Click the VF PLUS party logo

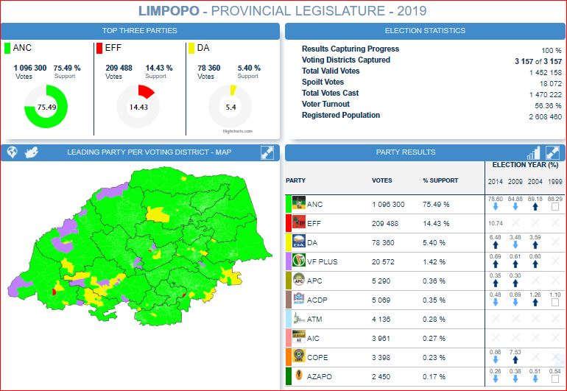pos(298,261)
